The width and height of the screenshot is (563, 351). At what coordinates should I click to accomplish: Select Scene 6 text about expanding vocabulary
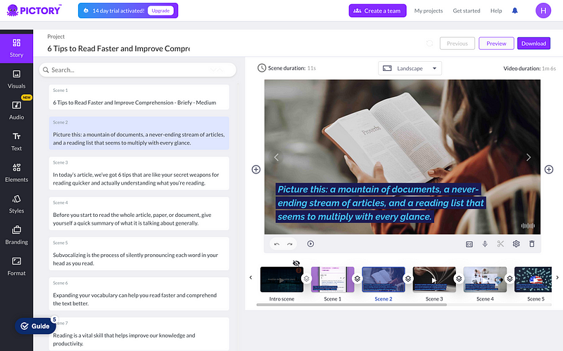139,293
